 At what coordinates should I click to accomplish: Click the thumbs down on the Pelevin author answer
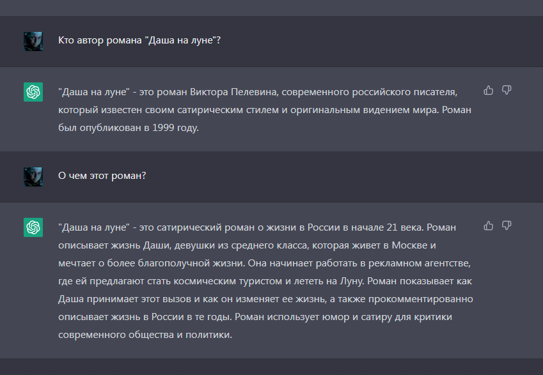507,90
